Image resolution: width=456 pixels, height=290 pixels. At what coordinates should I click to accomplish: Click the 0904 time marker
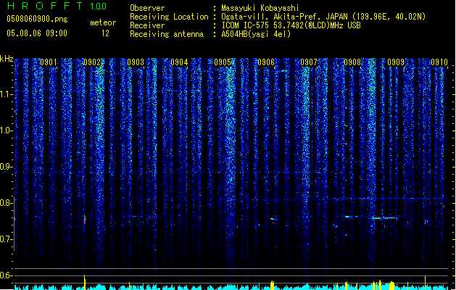[x=179, y=62]
